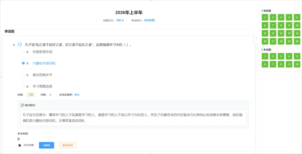Viewport: 302px width, 154px height.
Task: Click the 2026年上半年 exam title
Action: (129, 13)
